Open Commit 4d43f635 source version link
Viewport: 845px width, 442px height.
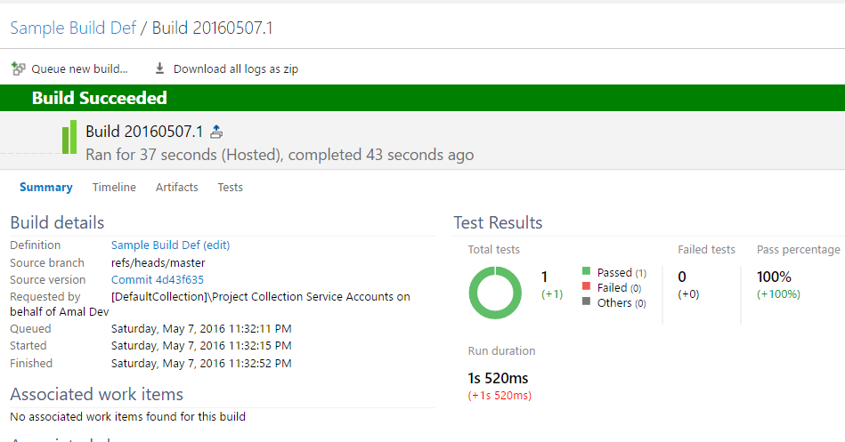click(157, 280)
